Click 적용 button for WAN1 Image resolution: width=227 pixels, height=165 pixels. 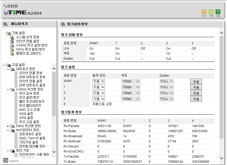(x=196, y=81)
